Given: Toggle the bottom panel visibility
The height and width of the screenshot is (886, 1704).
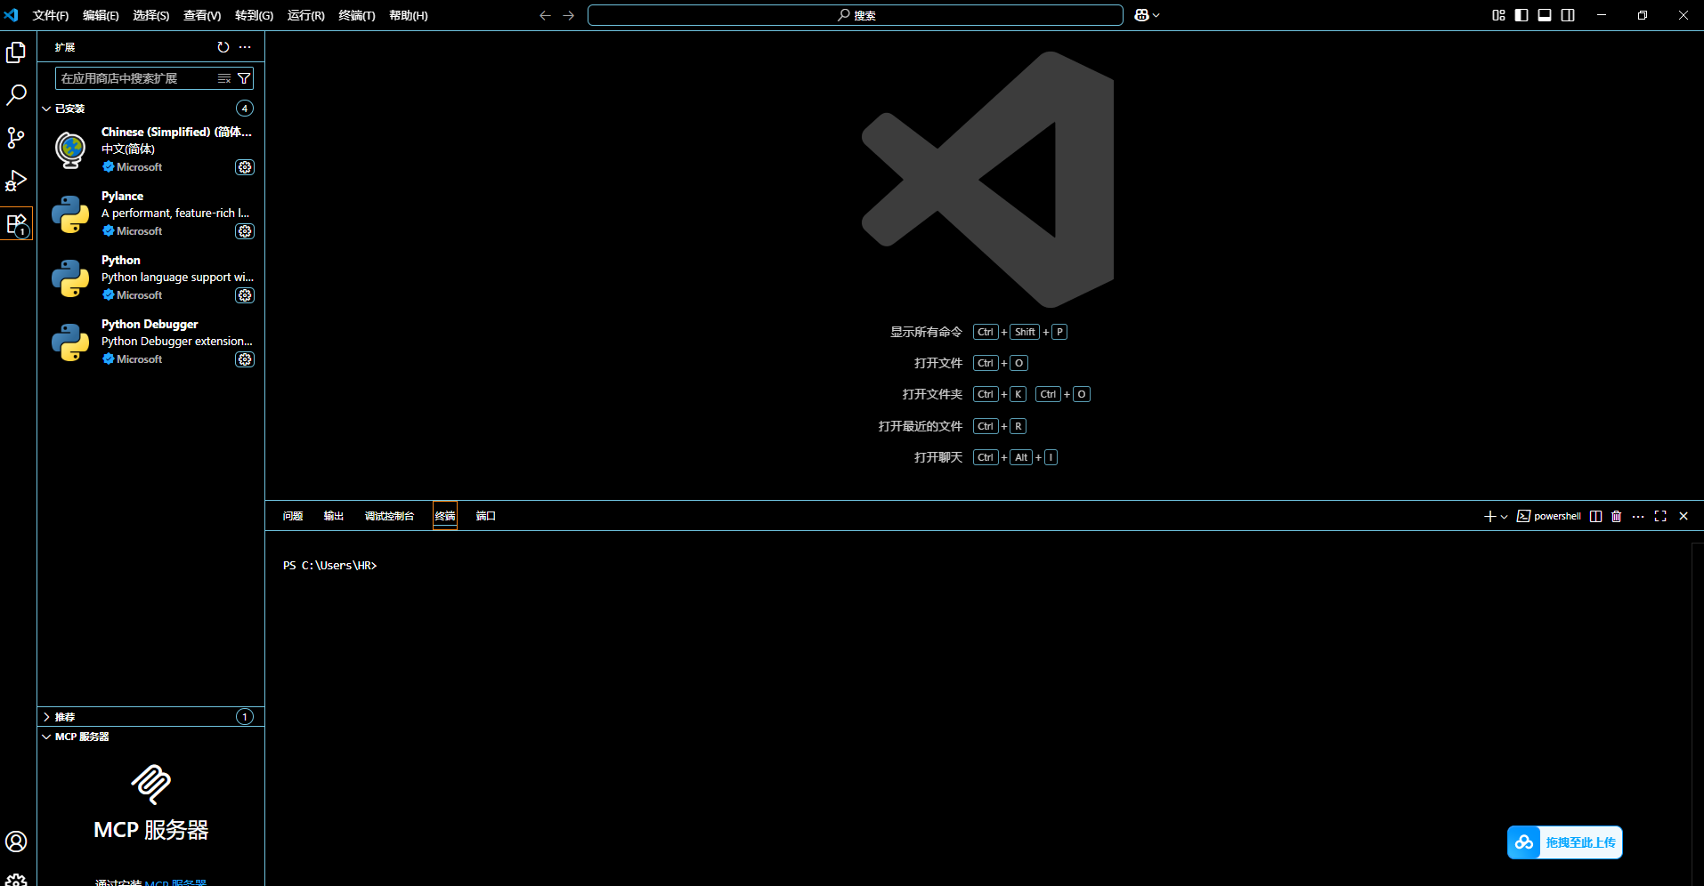Looking at the screenshot, I should [1545, 15].
